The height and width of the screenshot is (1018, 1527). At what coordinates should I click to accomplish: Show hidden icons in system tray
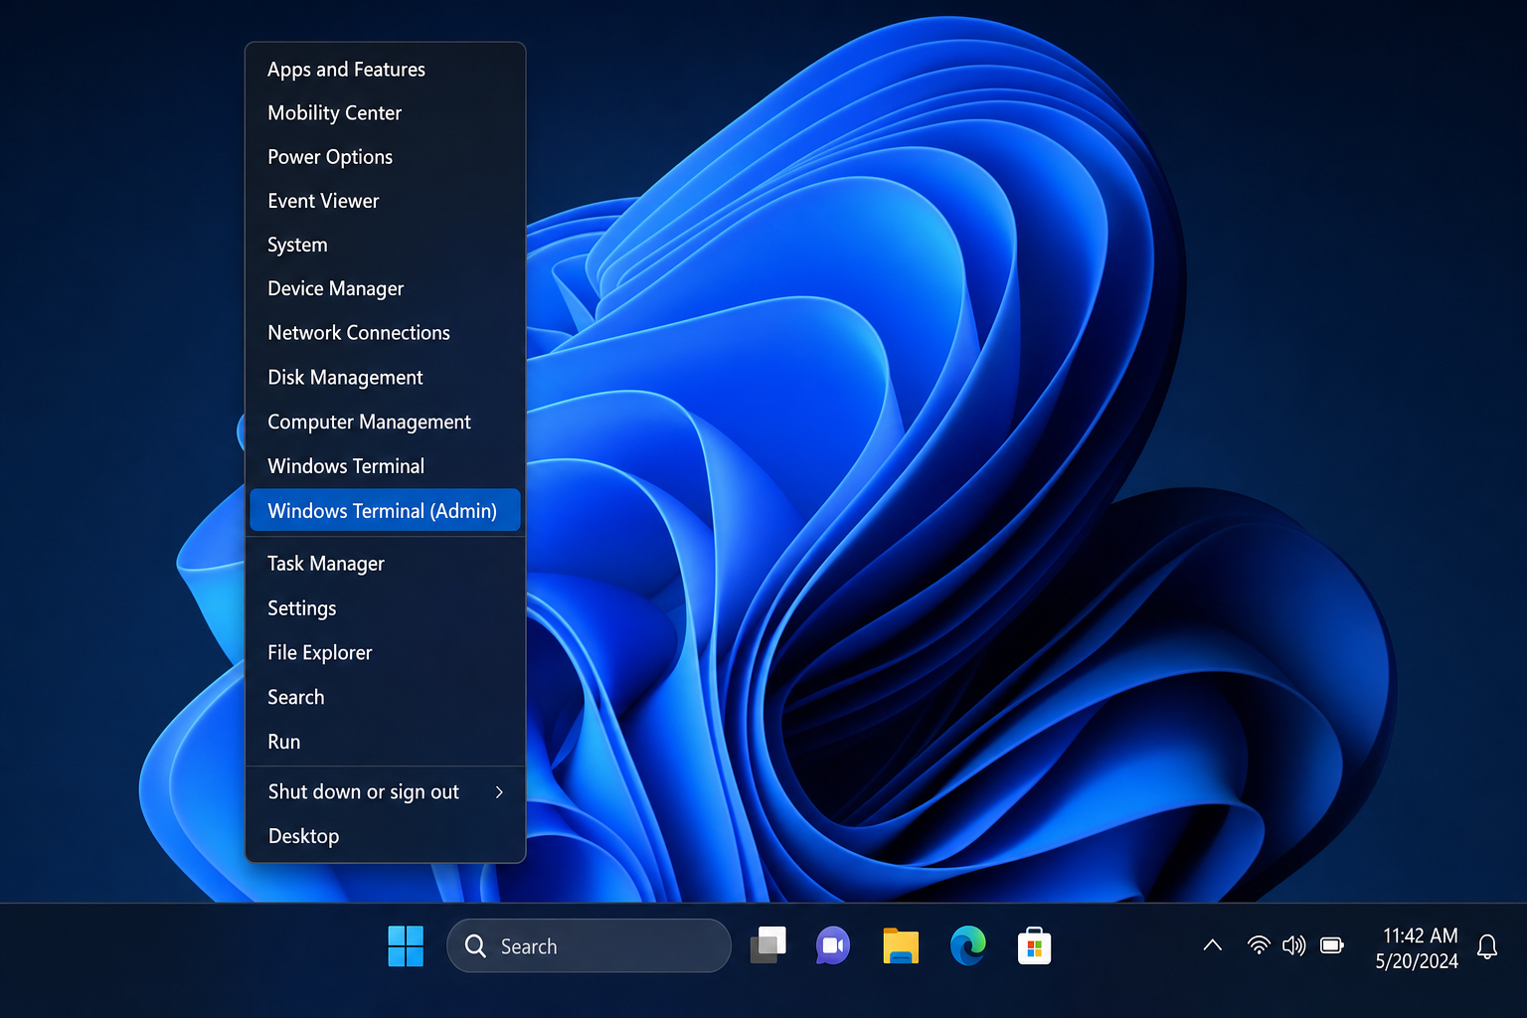point(1212,945)
